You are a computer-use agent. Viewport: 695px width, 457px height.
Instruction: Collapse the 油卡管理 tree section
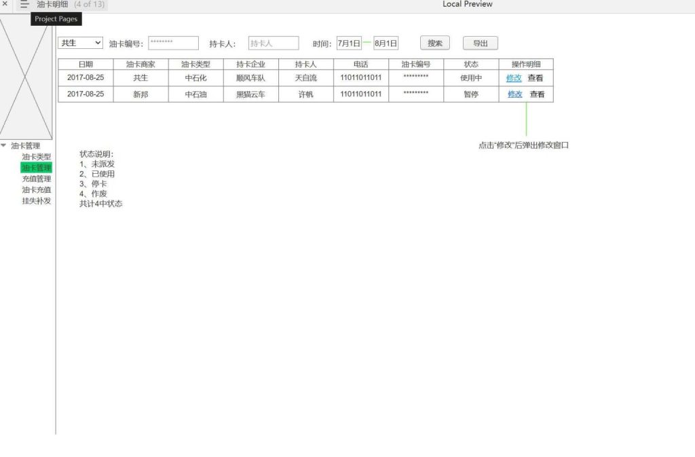5,145
